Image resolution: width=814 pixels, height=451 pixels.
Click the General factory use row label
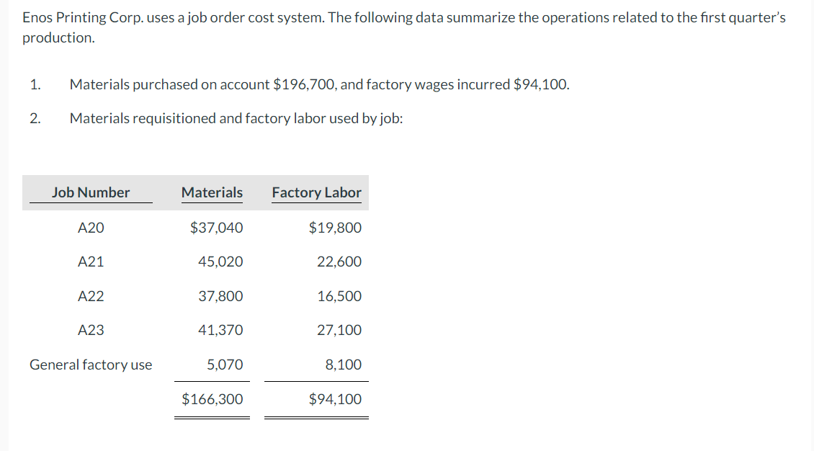[91, 365]
